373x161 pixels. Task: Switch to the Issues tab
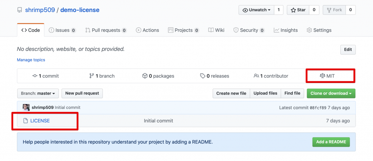(x=62, y=30)
